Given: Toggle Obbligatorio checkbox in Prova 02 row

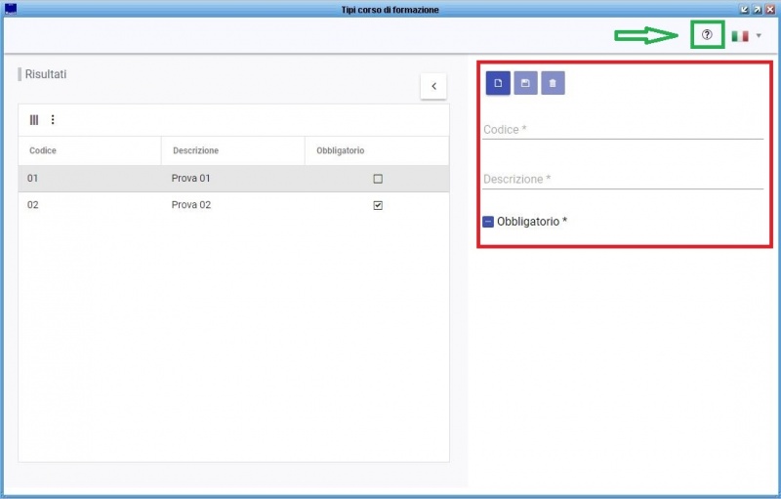Looking at the screenshot, I should pyautogui.click(x=378, y=205).
